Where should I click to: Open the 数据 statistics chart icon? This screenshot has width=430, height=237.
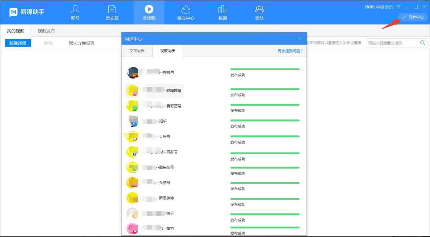point(222,9)
